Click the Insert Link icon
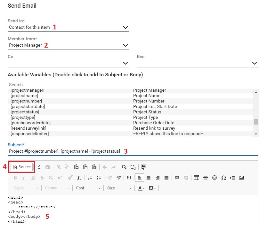The width and height of the screenshot is (259, 229). coord(177,178)
